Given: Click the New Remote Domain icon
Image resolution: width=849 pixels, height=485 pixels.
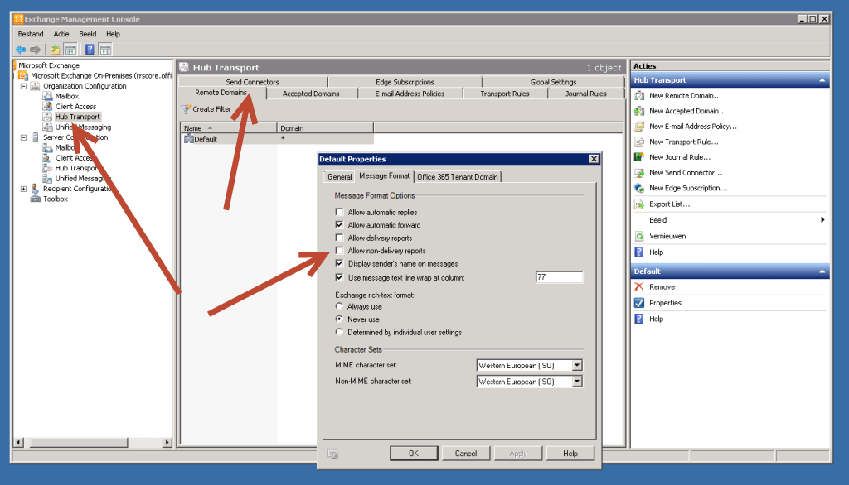Looking at the screenshot, I should (x=639, y=96).
